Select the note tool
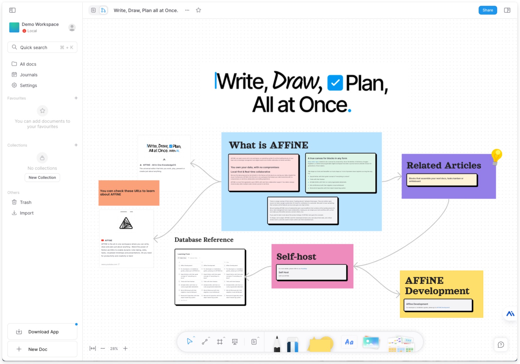This screenshot has height=364, width=520. 254,342
